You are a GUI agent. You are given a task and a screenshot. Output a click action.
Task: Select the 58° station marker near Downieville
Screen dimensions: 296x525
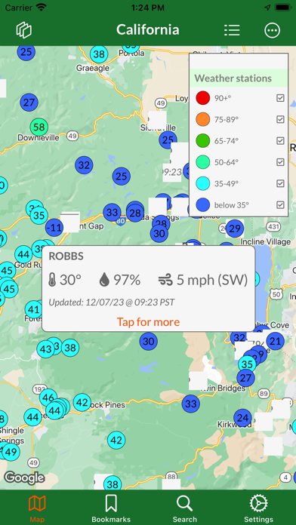click(39, 127)
